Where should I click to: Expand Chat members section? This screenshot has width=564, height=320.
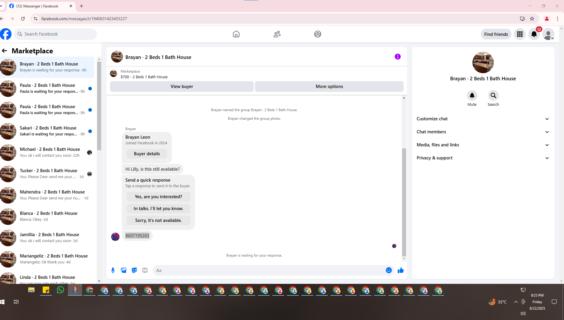(483, 132)
